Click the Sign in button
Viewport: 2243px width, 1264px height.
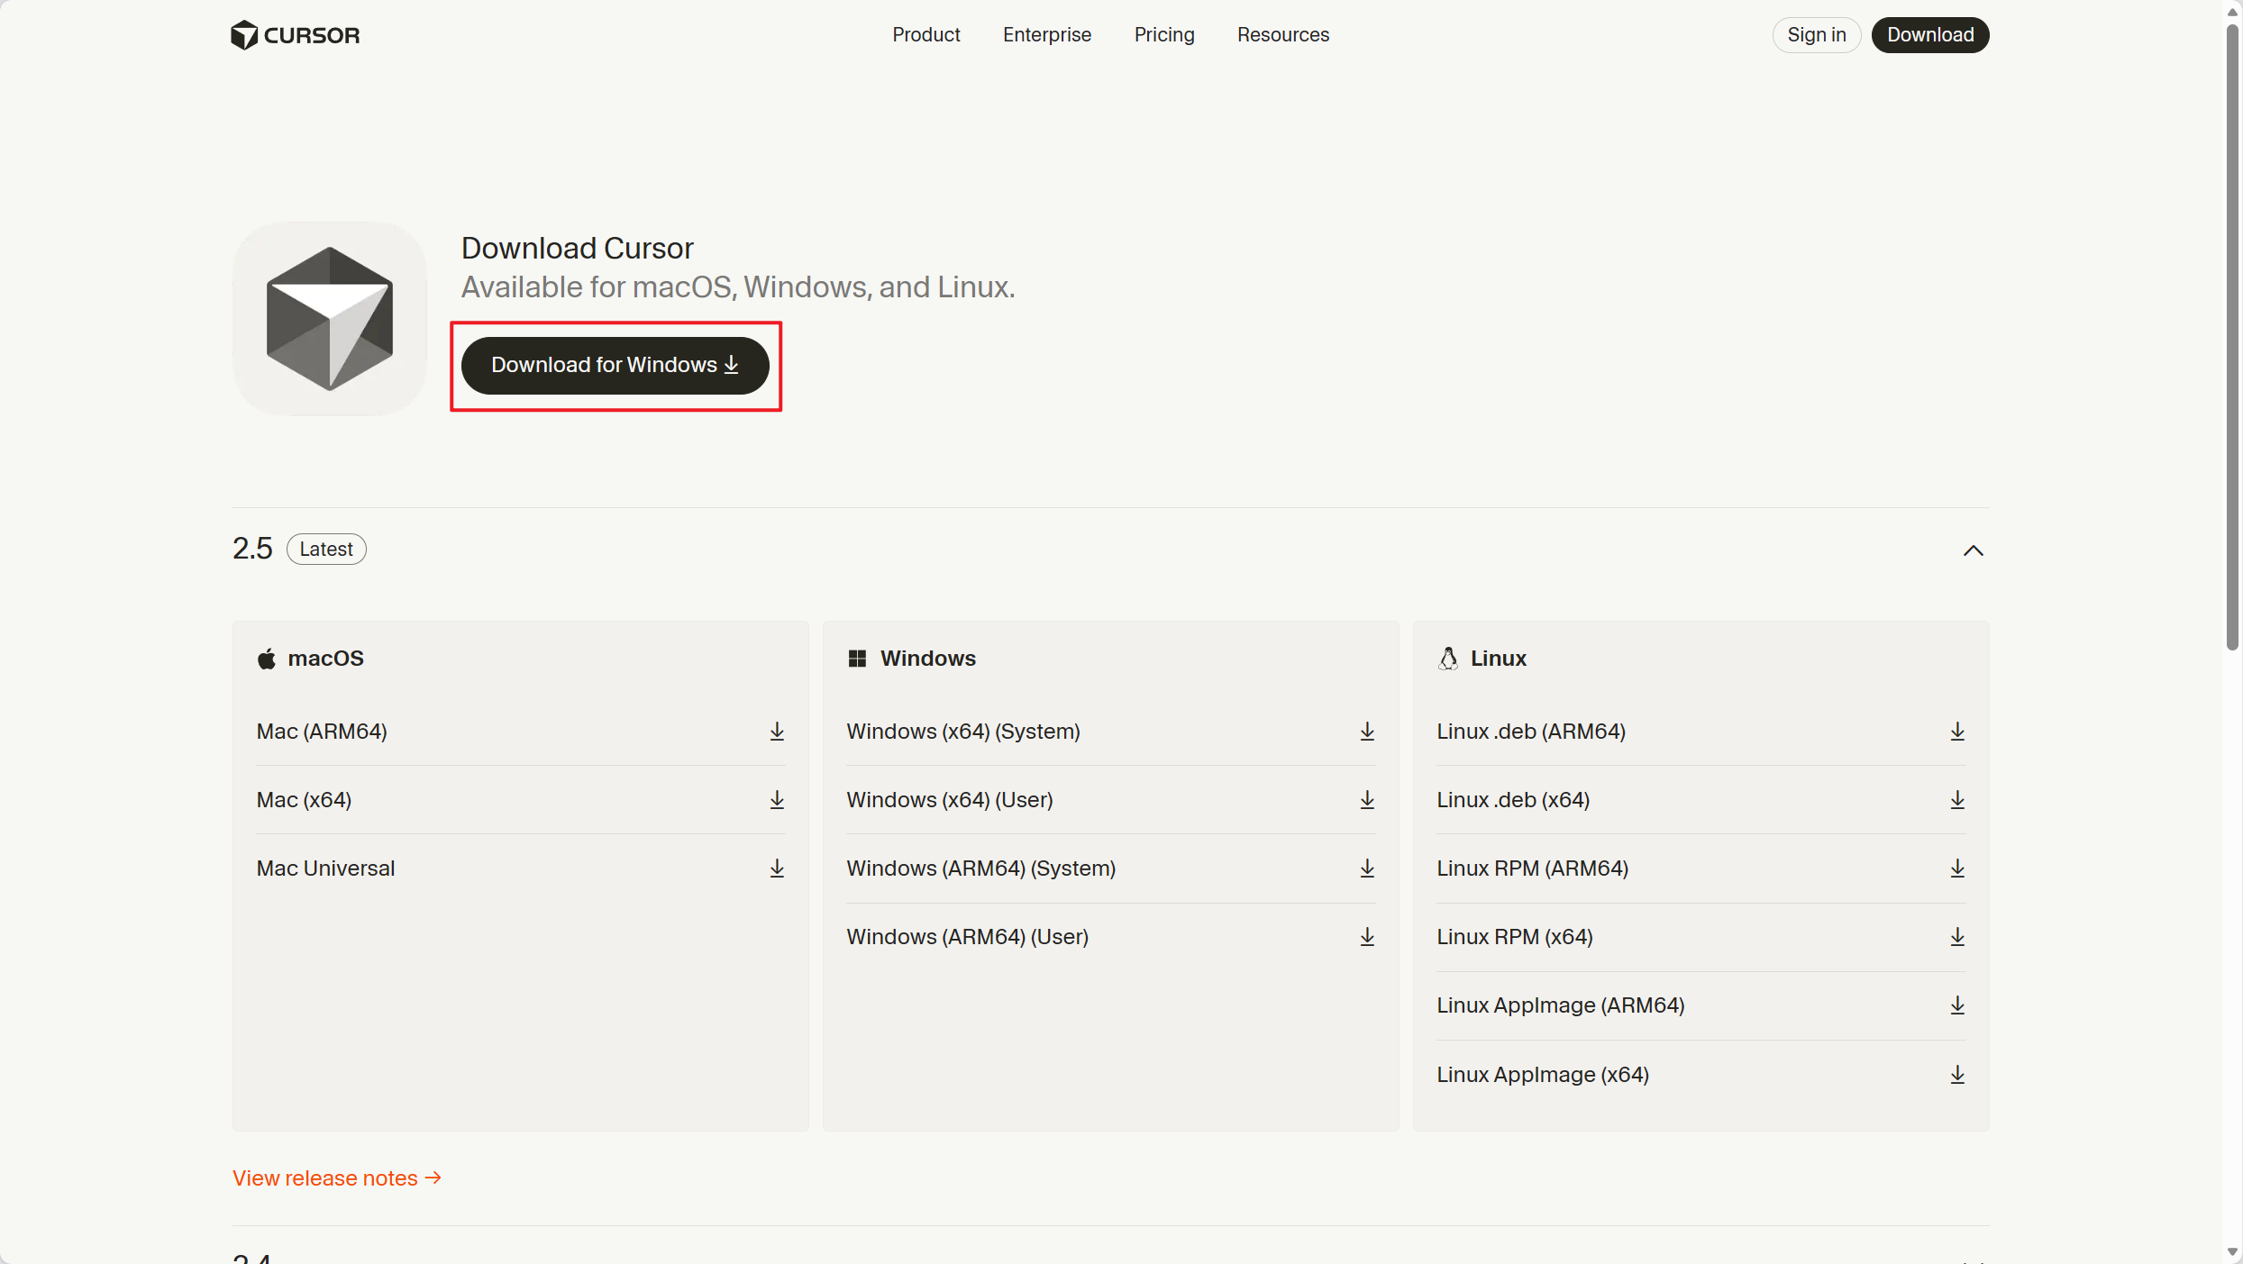(x=1816, y=35)
